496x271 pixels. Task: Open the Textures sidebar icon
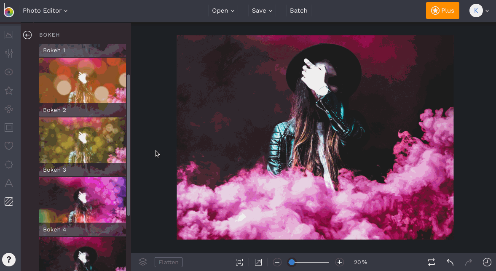9,202
